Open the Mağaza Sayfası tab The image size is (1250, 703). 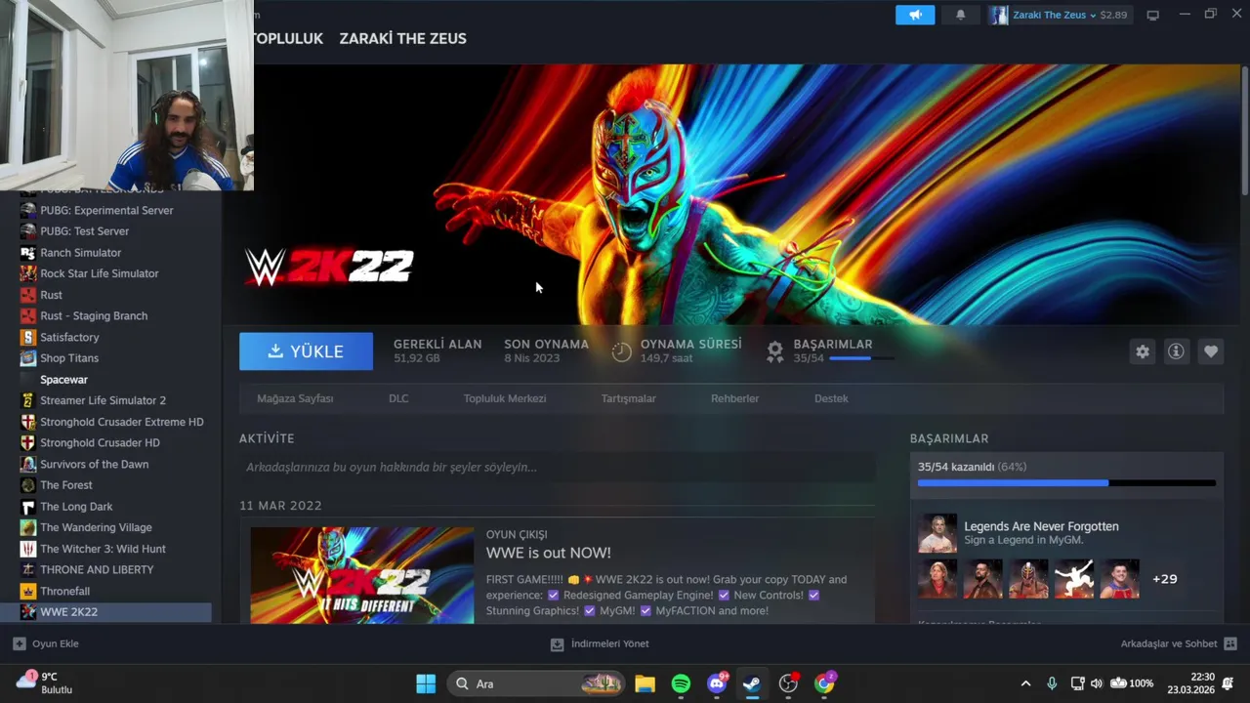click(295, 398)
